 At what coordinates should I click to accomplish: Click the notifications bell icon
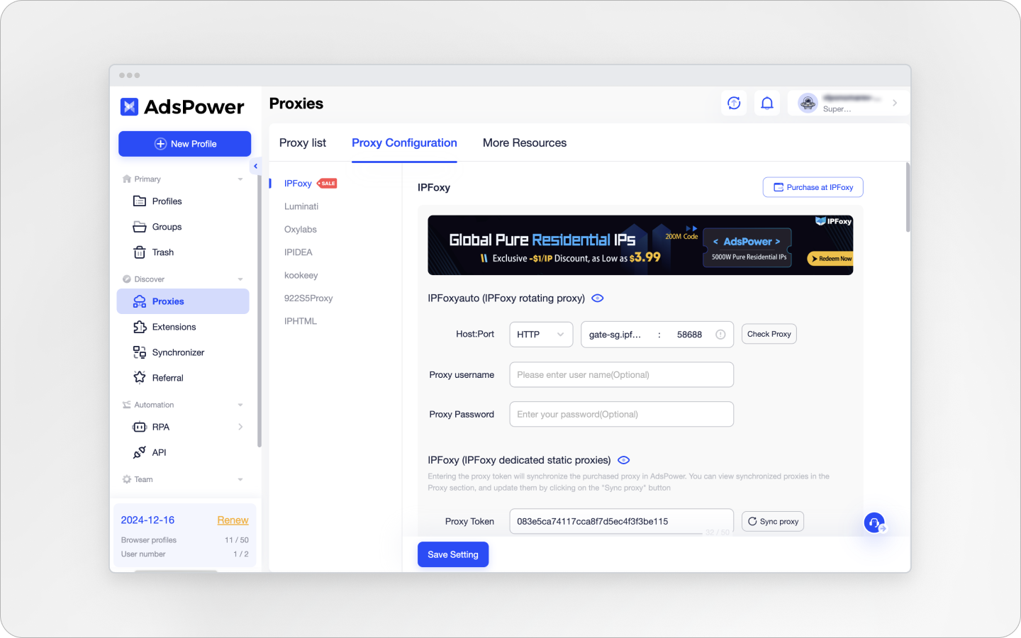pos(766,103)
